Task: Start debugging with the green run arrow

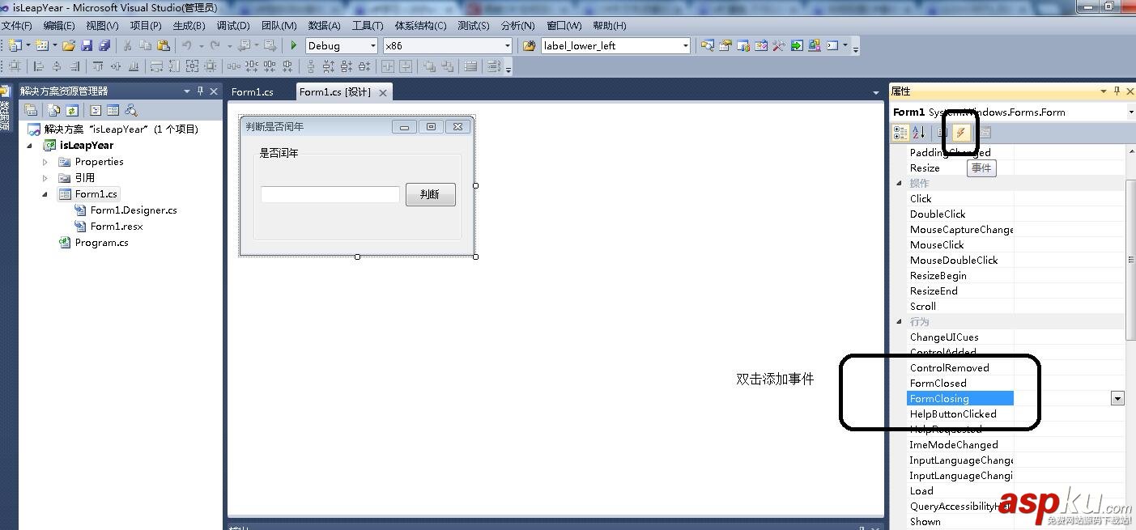Action: click(293, 45)
